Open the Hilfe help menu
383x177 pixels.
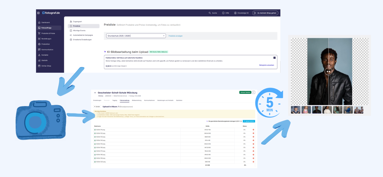coord(226,13)
